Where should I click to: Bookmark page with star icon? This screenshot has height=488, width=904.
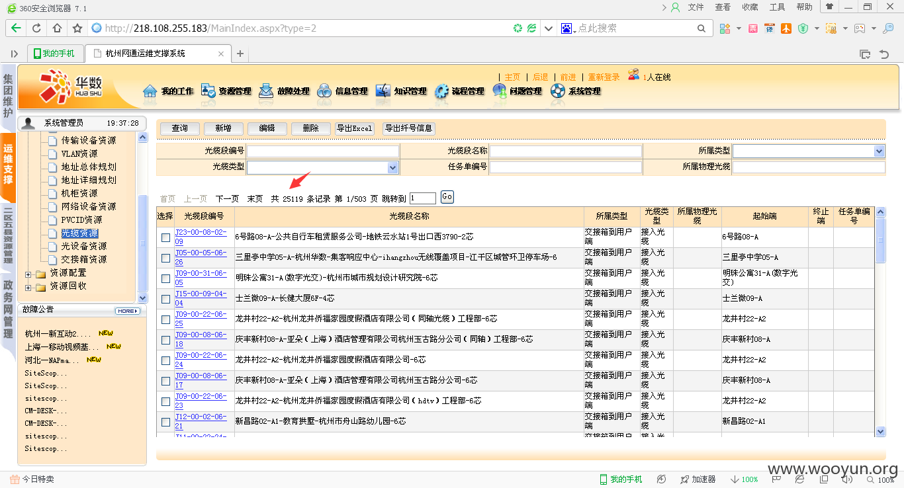pos(77,28)
